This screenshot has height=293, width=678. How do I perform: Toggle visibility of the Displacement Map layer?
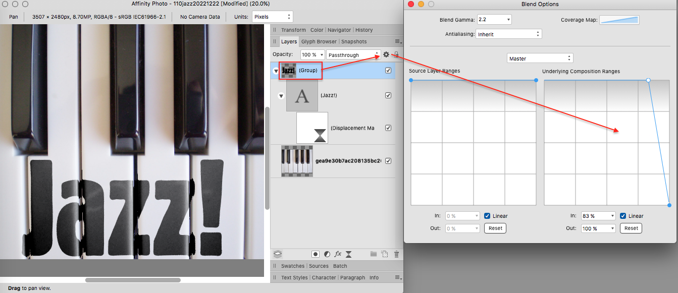coord(388,128)
